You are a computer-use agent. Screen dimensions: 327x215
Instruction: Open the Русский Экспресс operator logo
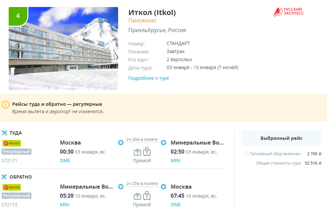288,12
